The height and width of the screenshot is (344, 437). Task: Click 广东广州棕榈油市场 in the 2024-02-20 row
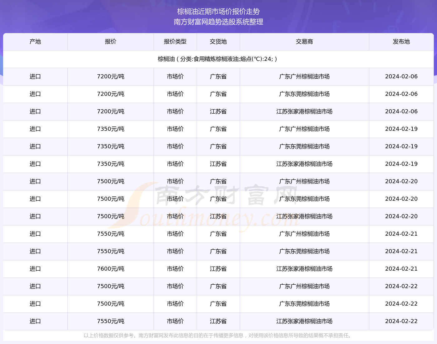[304, 181]
